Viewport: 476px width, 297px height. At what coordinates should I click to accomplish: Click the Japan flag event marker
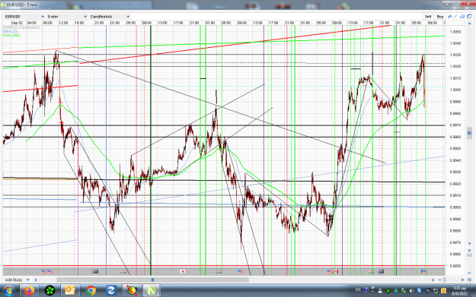(183, 271)
